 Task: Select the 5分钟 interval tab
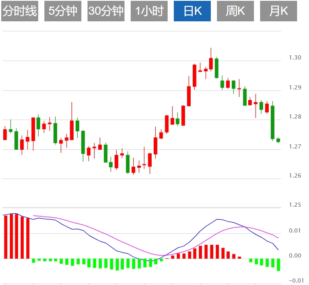point(63,11)
